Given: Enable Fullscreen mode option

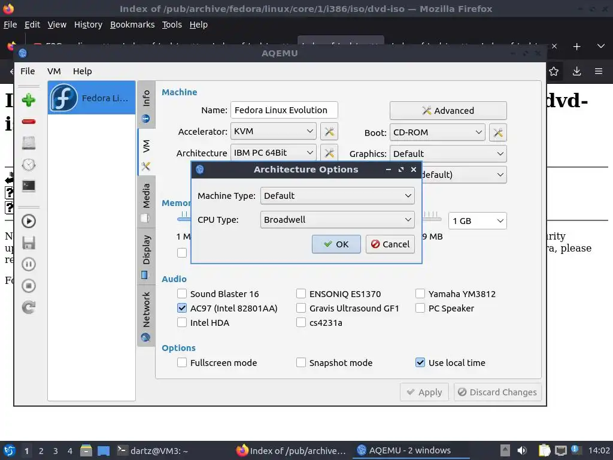Looking at the screenshot, I should tap(182, 362).
